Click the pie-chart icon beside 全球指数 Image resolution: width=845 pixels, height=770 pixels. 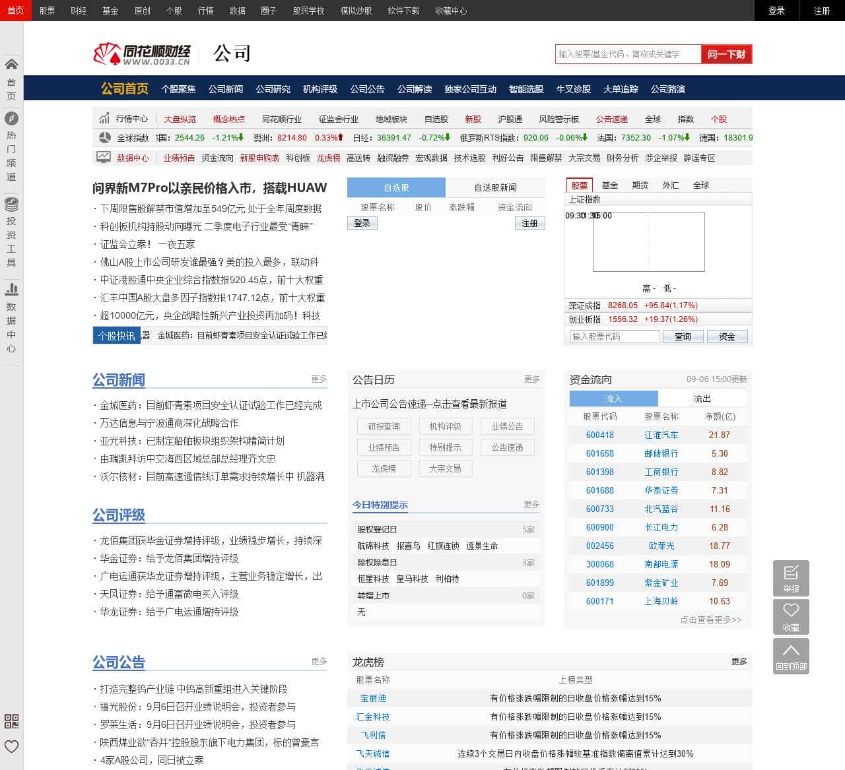[x=104, y=137]
